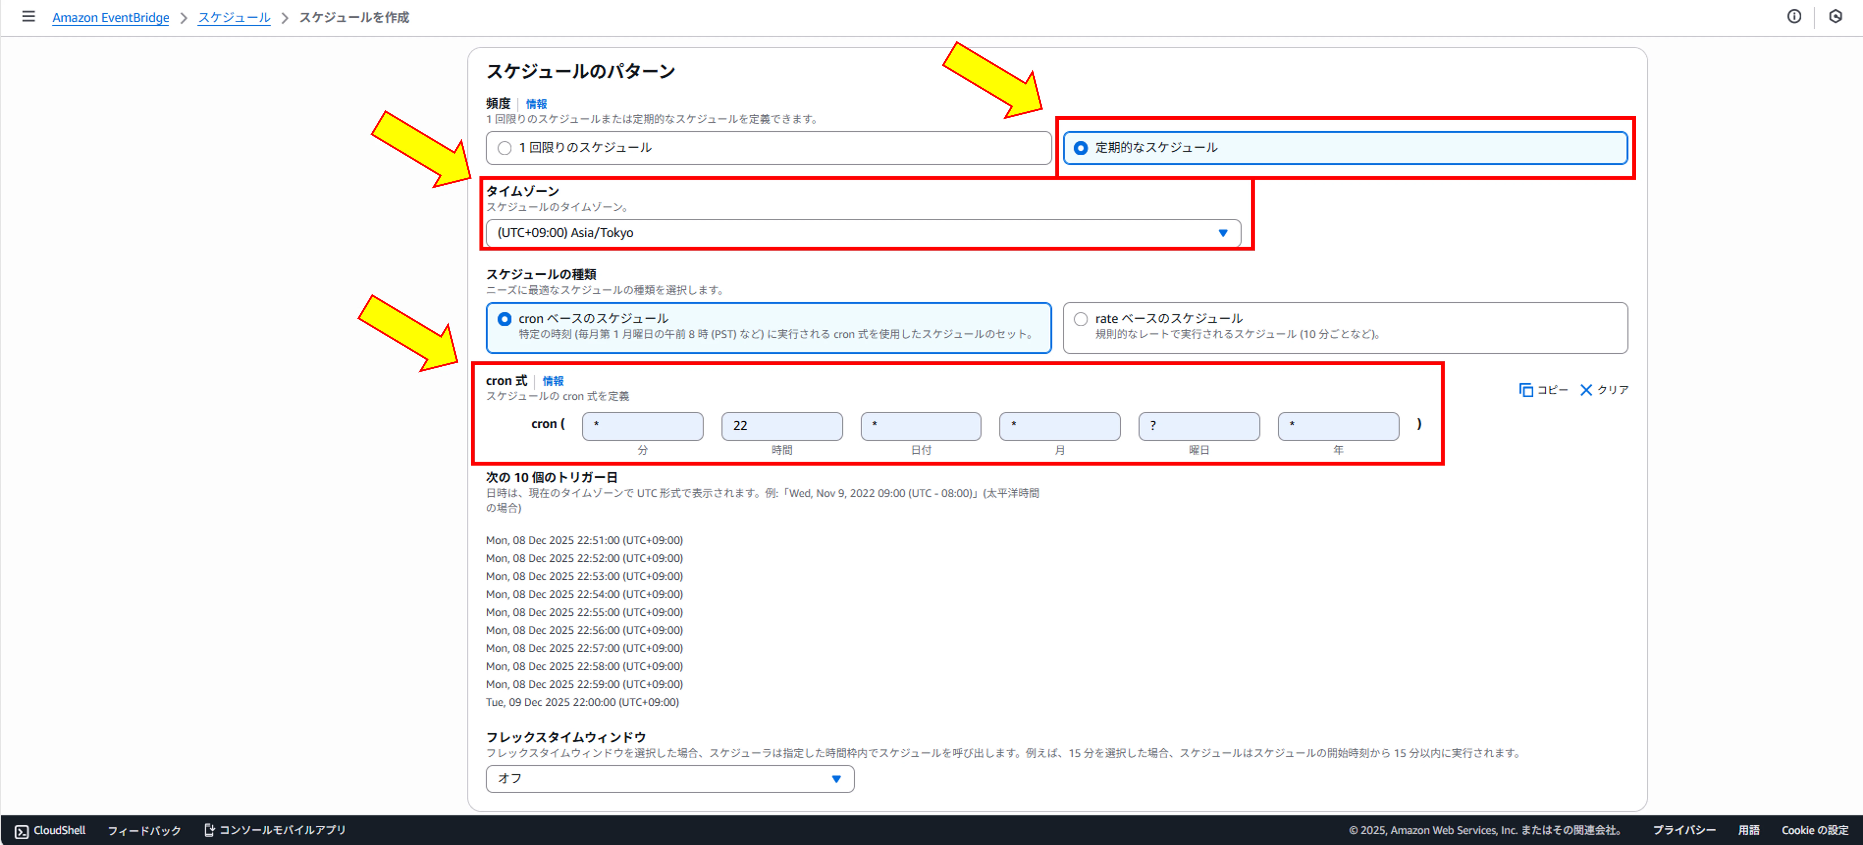Open 情報 link next to 頻度
The image size is (1863, 845).
click(536, 104)
